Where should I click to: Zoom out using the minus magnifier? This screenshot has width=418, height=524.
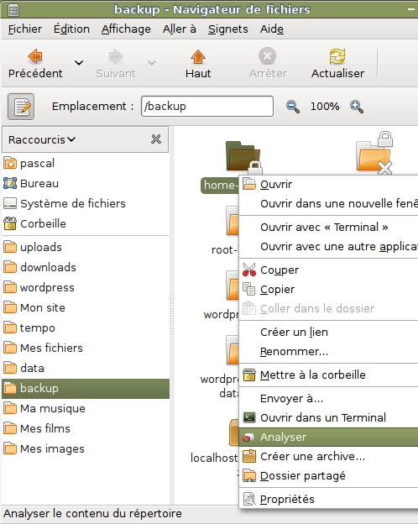(293, 107)
